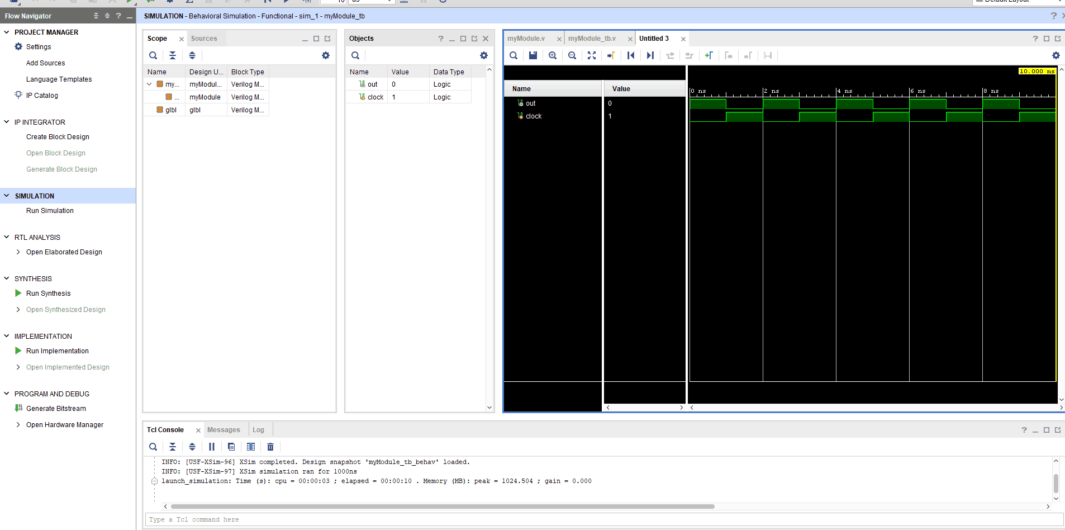Toggle column selection mode in Tcl Console
Image resolution: width=1065 pixels, height=530 pixels.
point(251,447)
